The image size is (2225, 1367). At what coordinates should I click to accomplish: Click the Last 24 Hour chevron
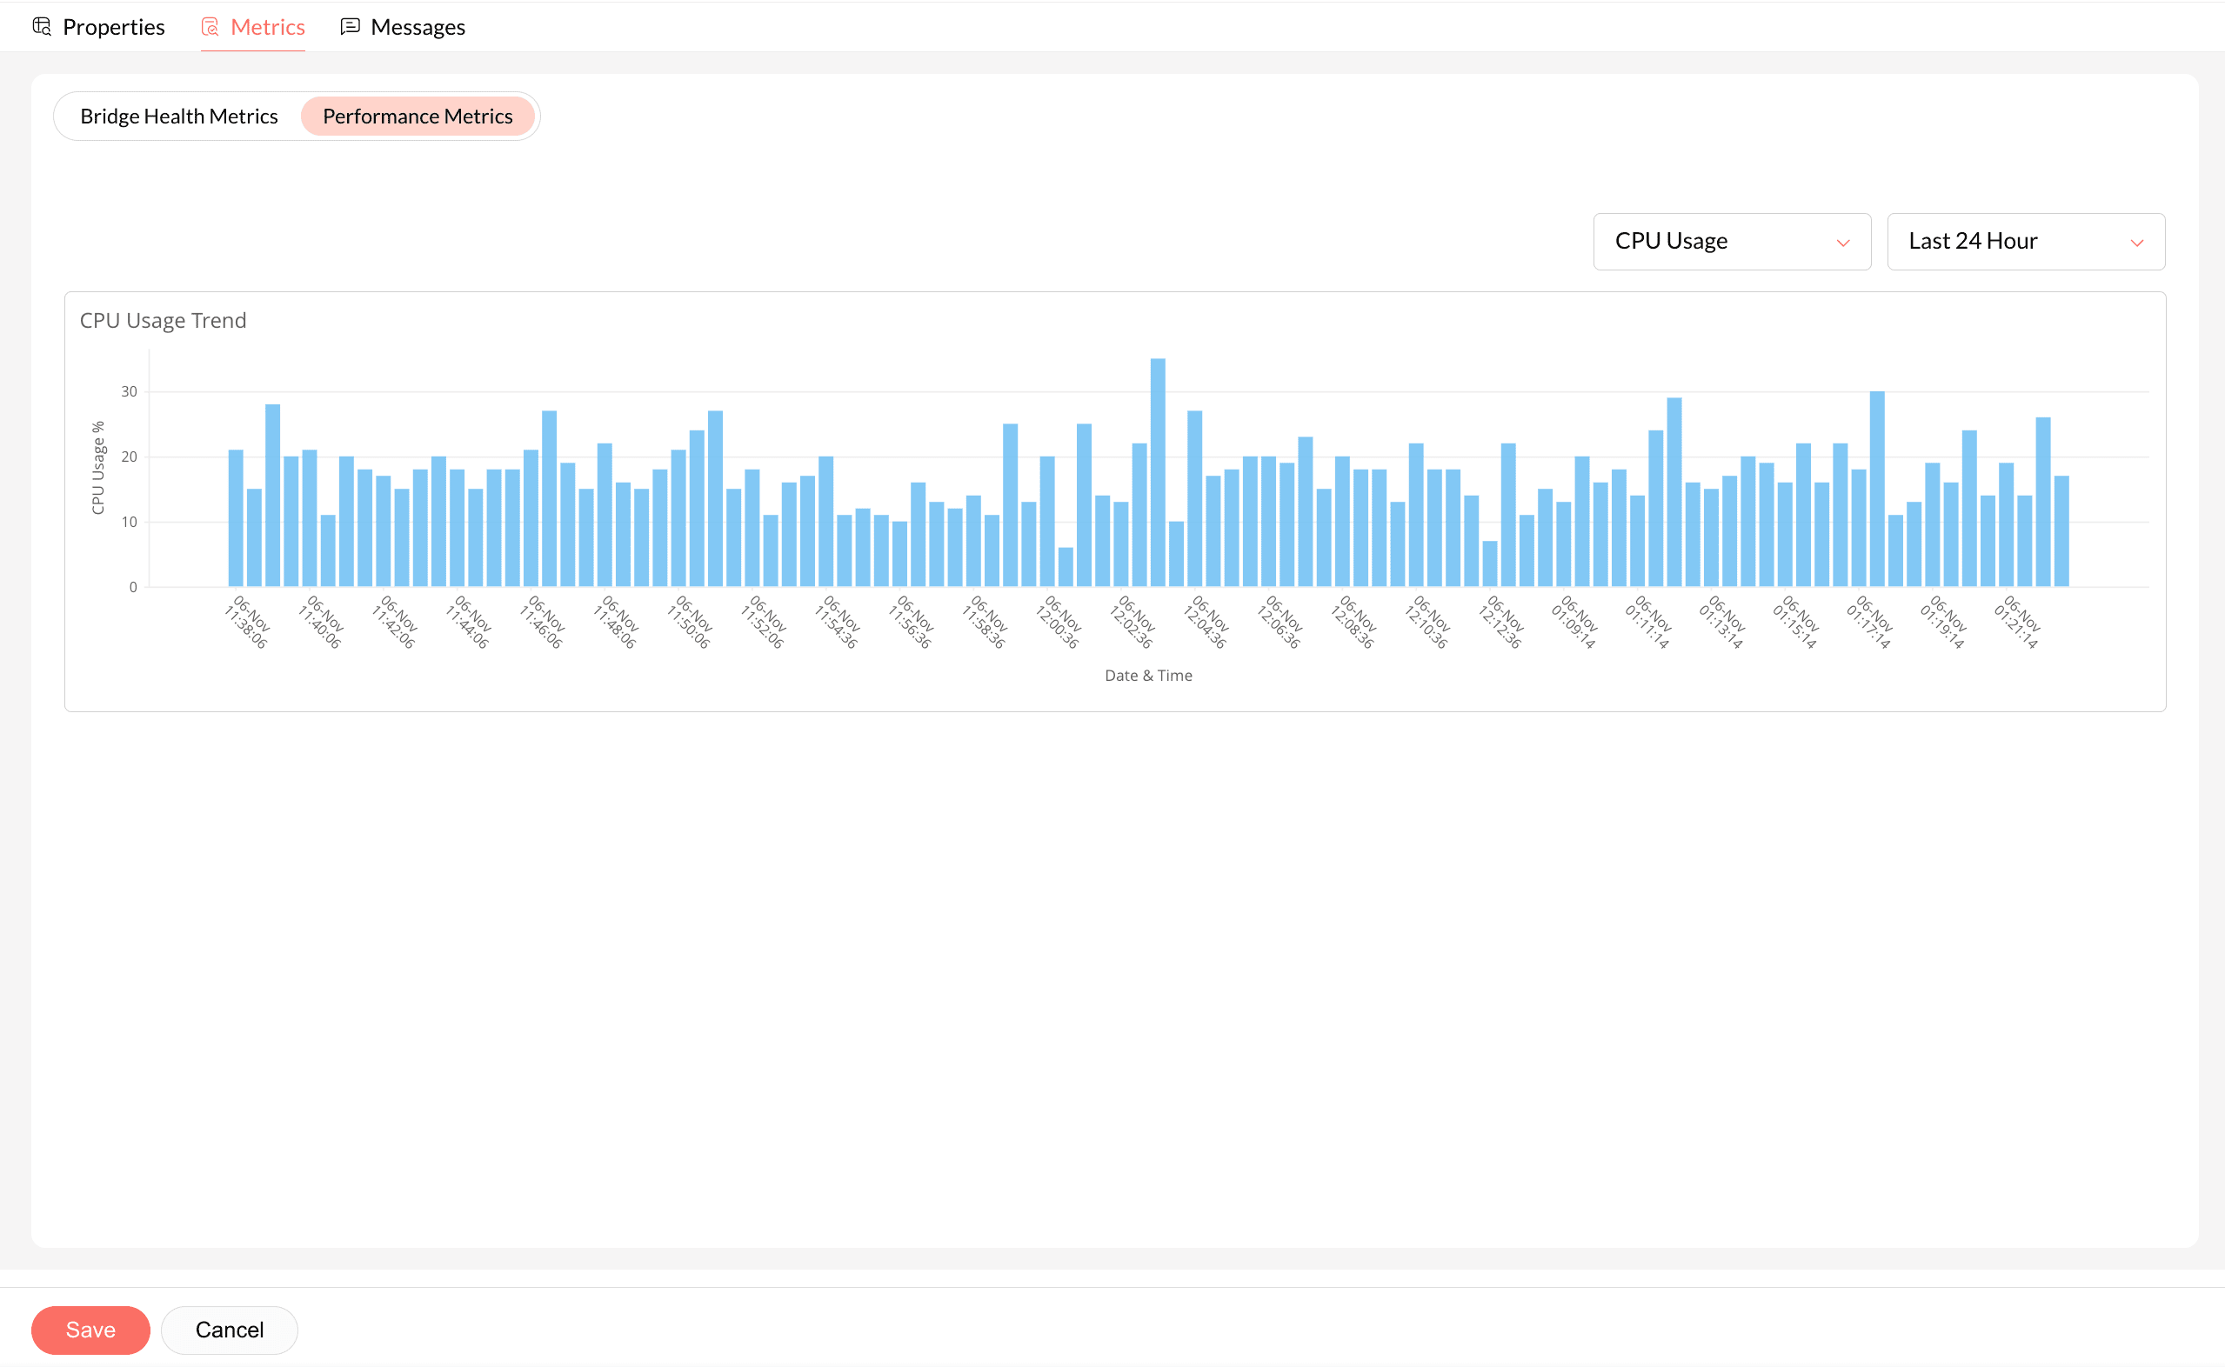(x=2136, y=243)
